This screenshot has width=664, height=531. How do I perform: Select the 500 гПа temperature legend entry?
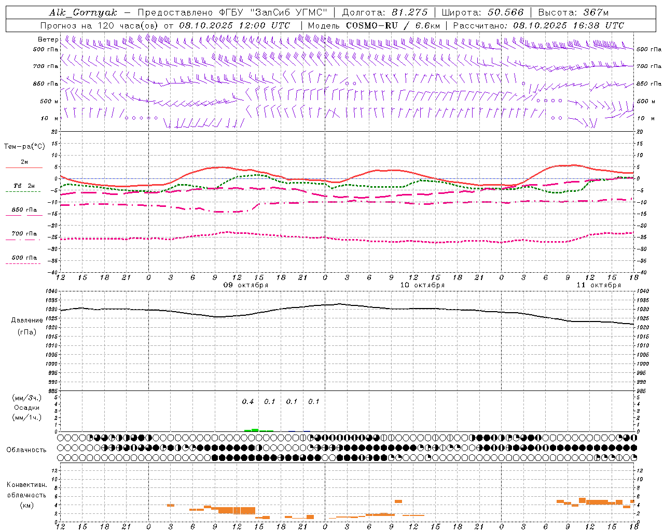24,258
